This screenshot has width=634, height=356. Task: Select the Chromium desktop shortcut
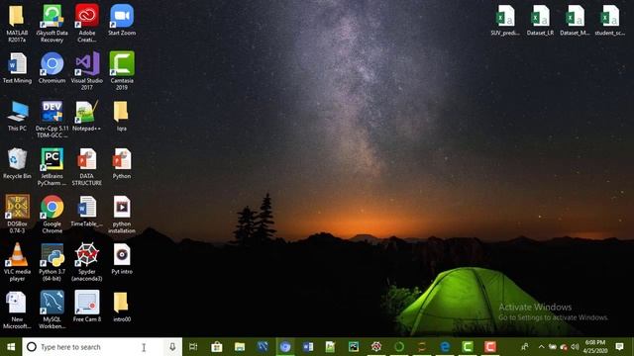52,63
